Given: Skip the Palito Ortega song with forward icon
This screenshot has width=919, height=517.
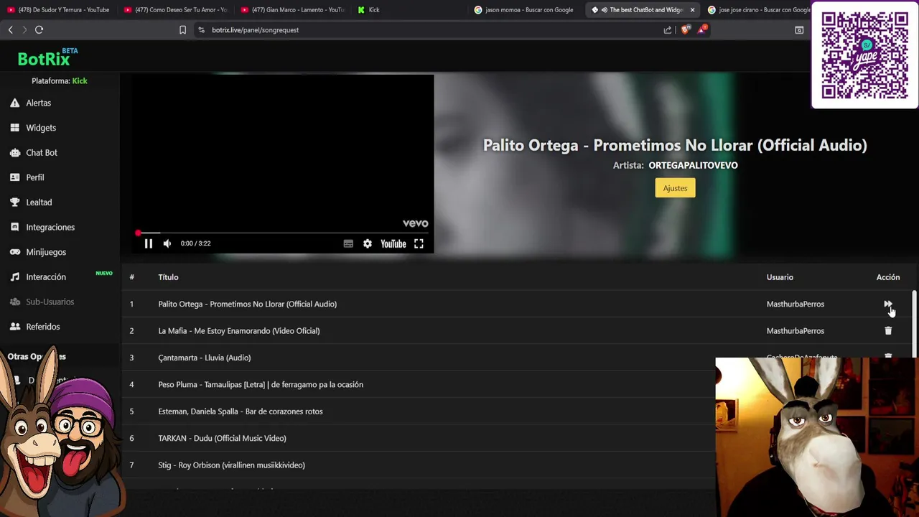Looking at the screenshot, I should tap(888, 304).
